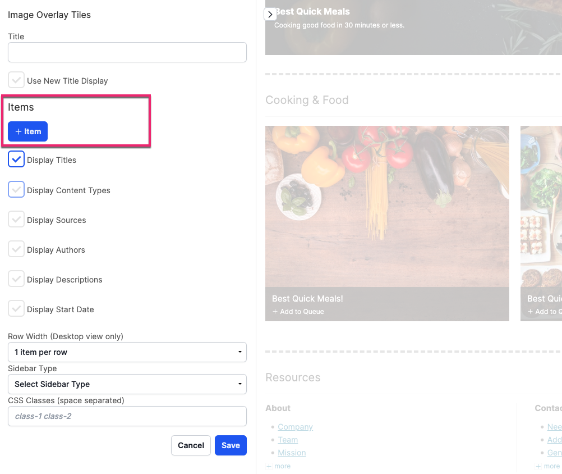
Task: Open the Team link
Action: 288,440
